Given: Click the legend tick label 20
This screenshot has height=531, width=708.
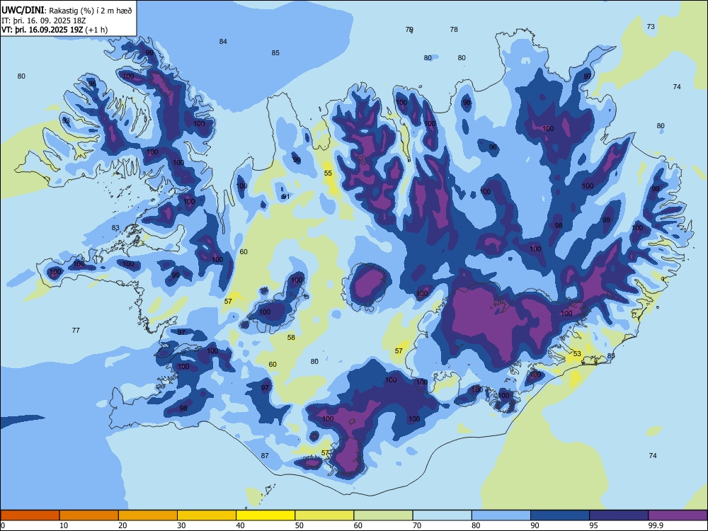Looking at the screenshot, I should point(122,525).
